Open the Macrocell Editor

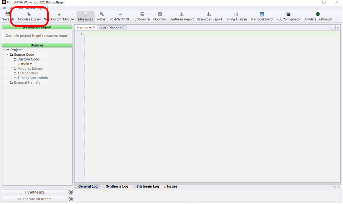[262, 16]
